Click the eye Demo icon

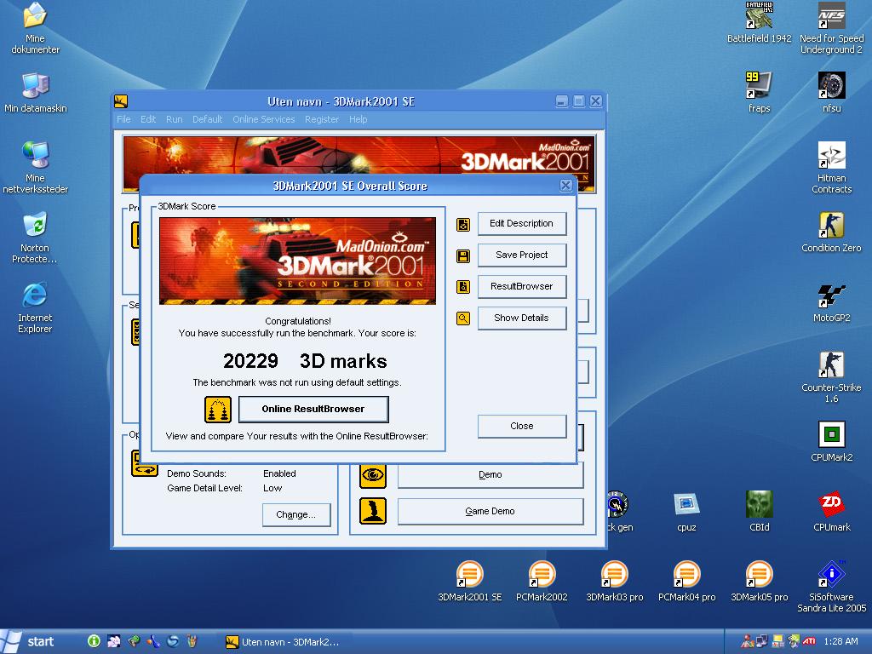373,475
